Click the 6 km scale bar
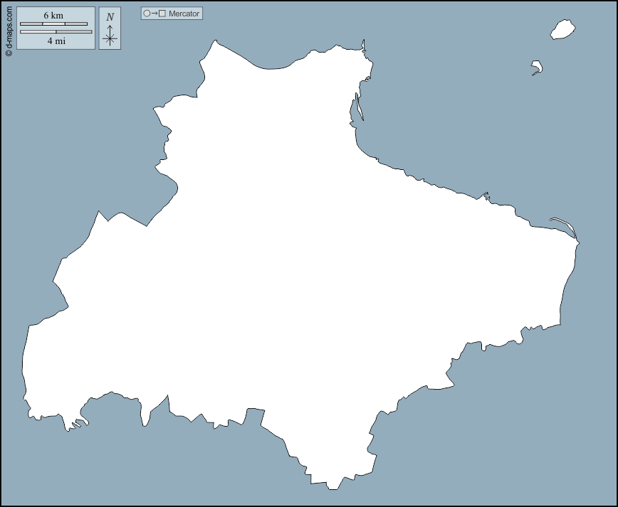Viewport: 618px width, 507px height. 53,24
